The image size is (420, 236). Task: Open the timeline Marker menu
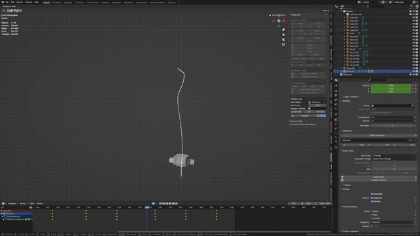[x=39, y=204]
